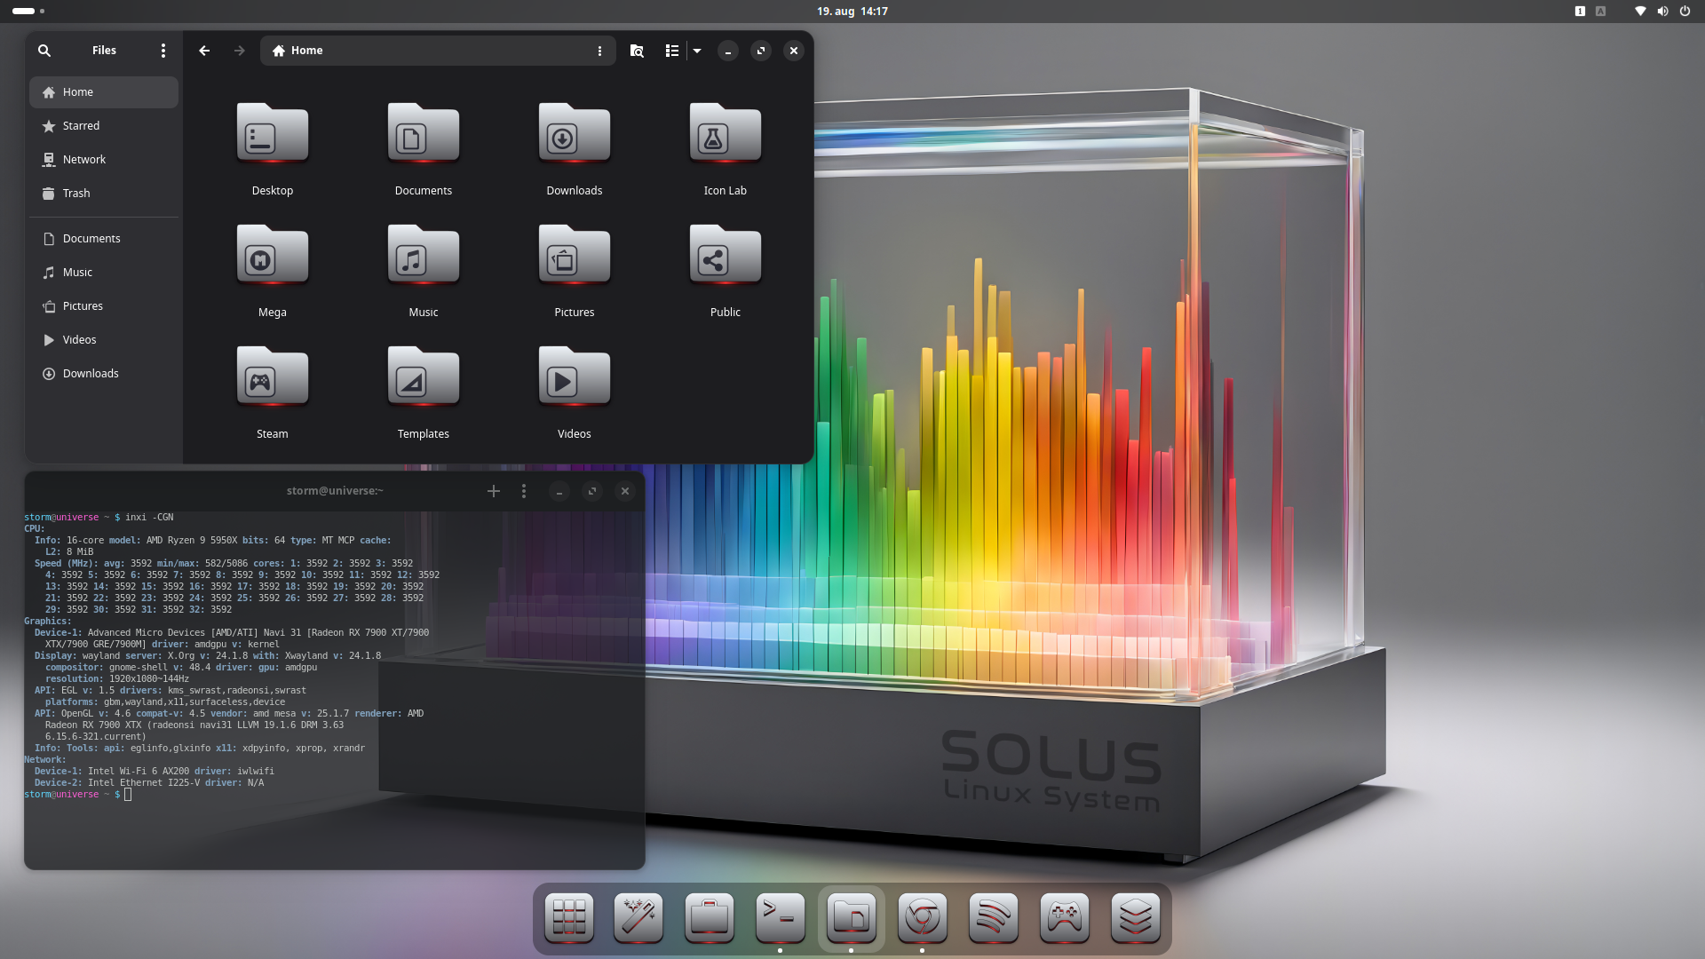Open the Files main menu kebab

(163, 51)
